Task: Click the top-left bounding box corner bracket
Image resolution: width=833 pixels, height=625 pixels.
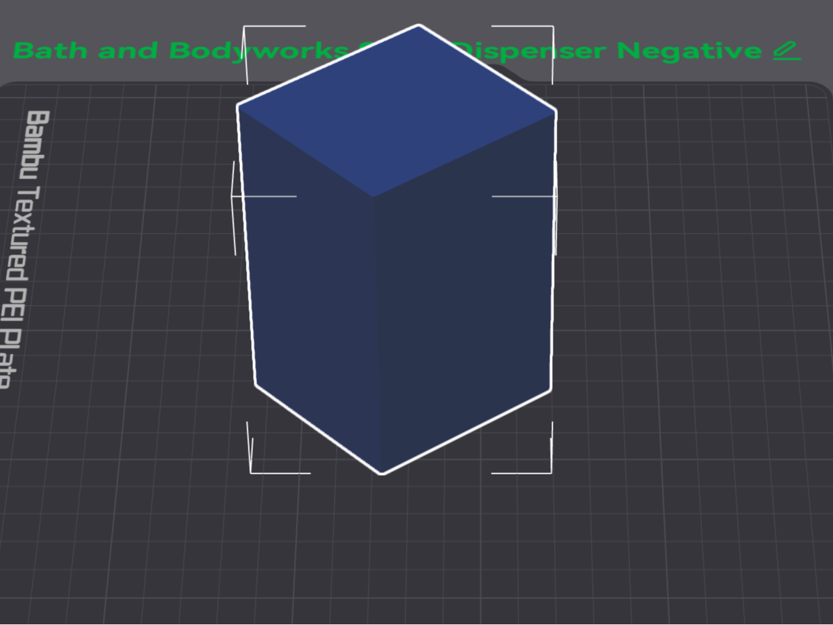Action: (260, 44)
